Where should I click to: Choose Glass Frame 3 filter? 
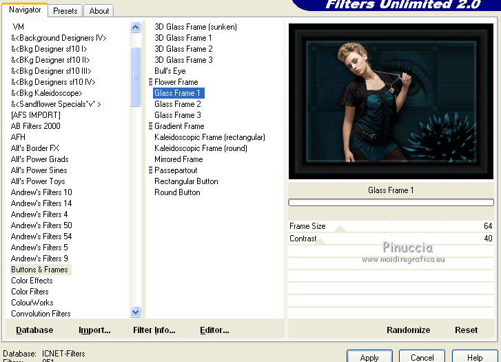(178, 115)
